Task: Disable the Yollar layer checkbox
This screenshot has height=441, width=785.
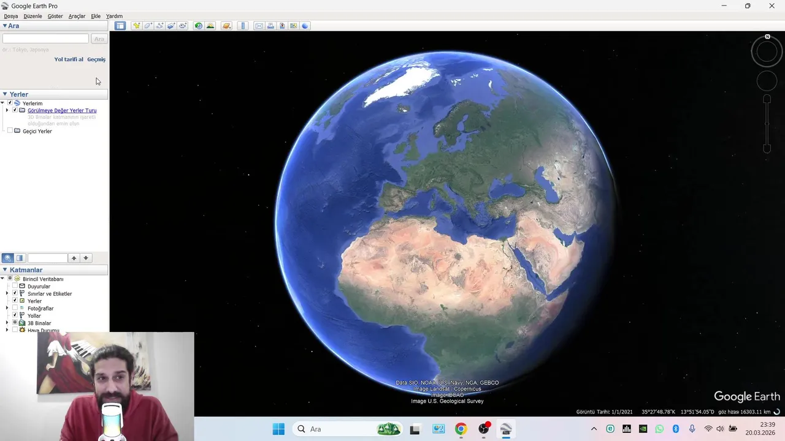Action: 15,315
